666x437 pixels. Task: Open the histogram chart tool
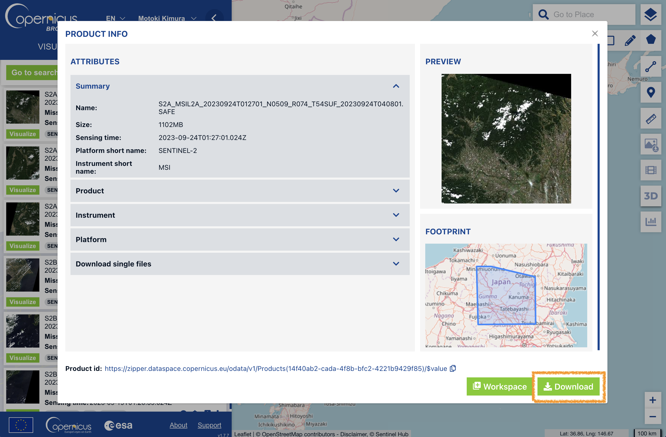[x=650, y=222]
